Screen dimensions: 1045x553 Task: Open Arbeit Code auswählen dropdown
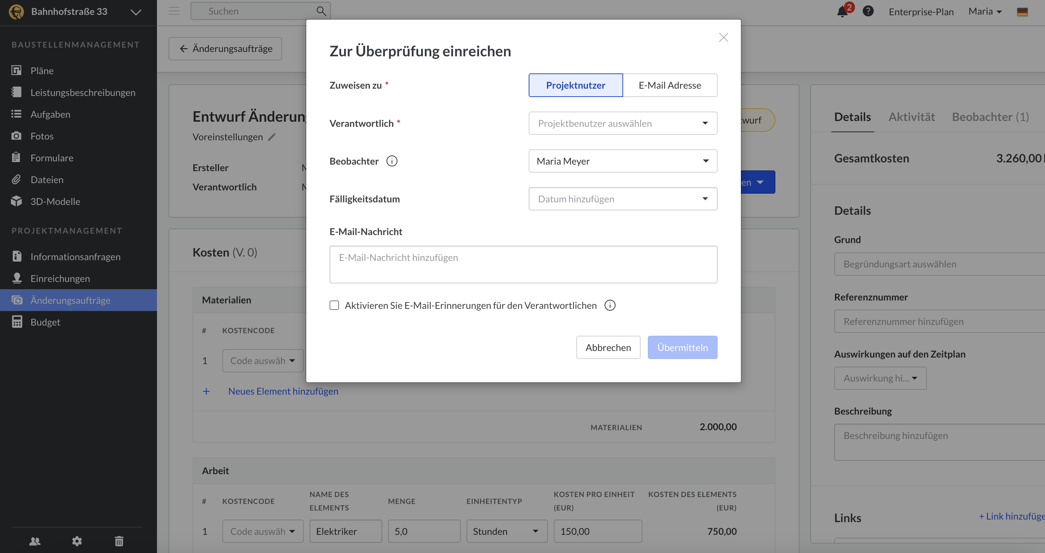[x=262, y=531]
